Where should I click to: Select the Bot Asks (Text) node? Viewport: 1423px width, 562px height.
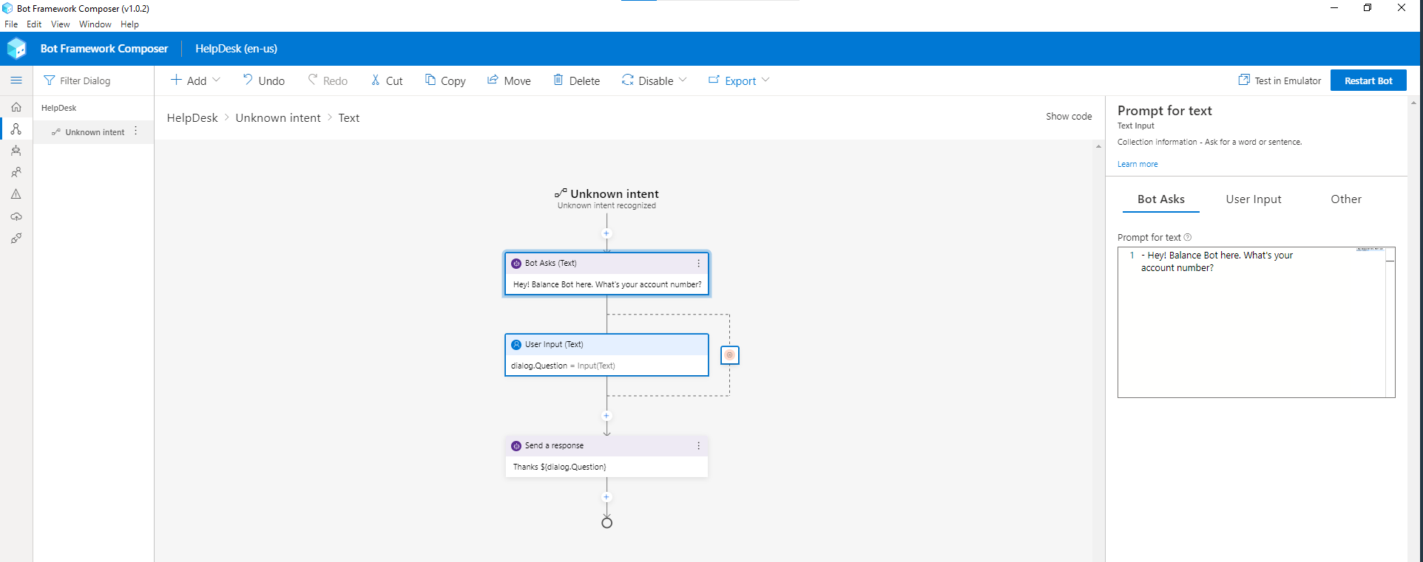pyautogui.click(x=606, y=274)
